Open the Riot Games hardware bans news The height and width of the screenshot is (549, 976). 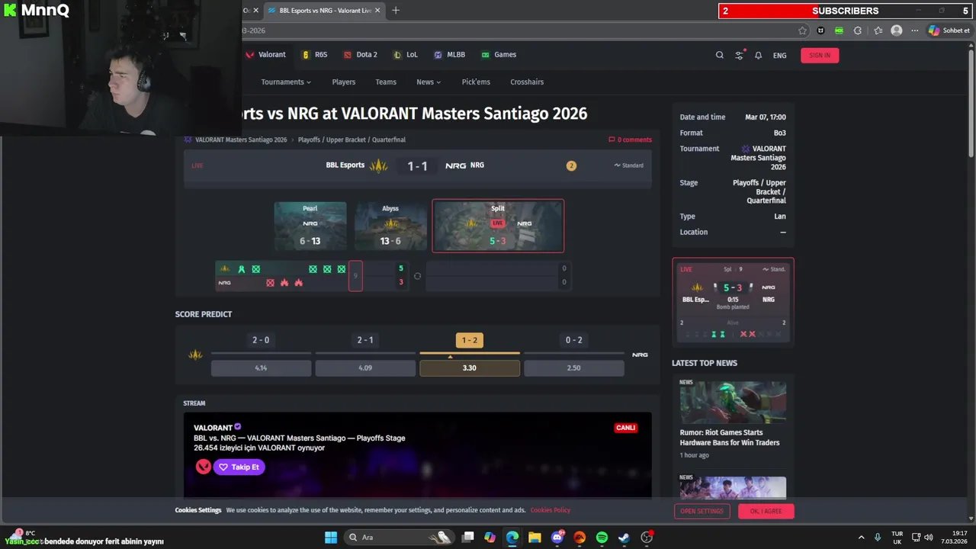[730, 438]
